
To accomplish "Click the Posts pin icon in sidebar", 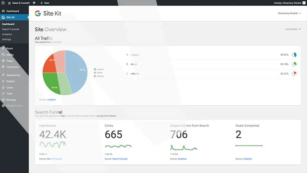I will coord(3,48).
